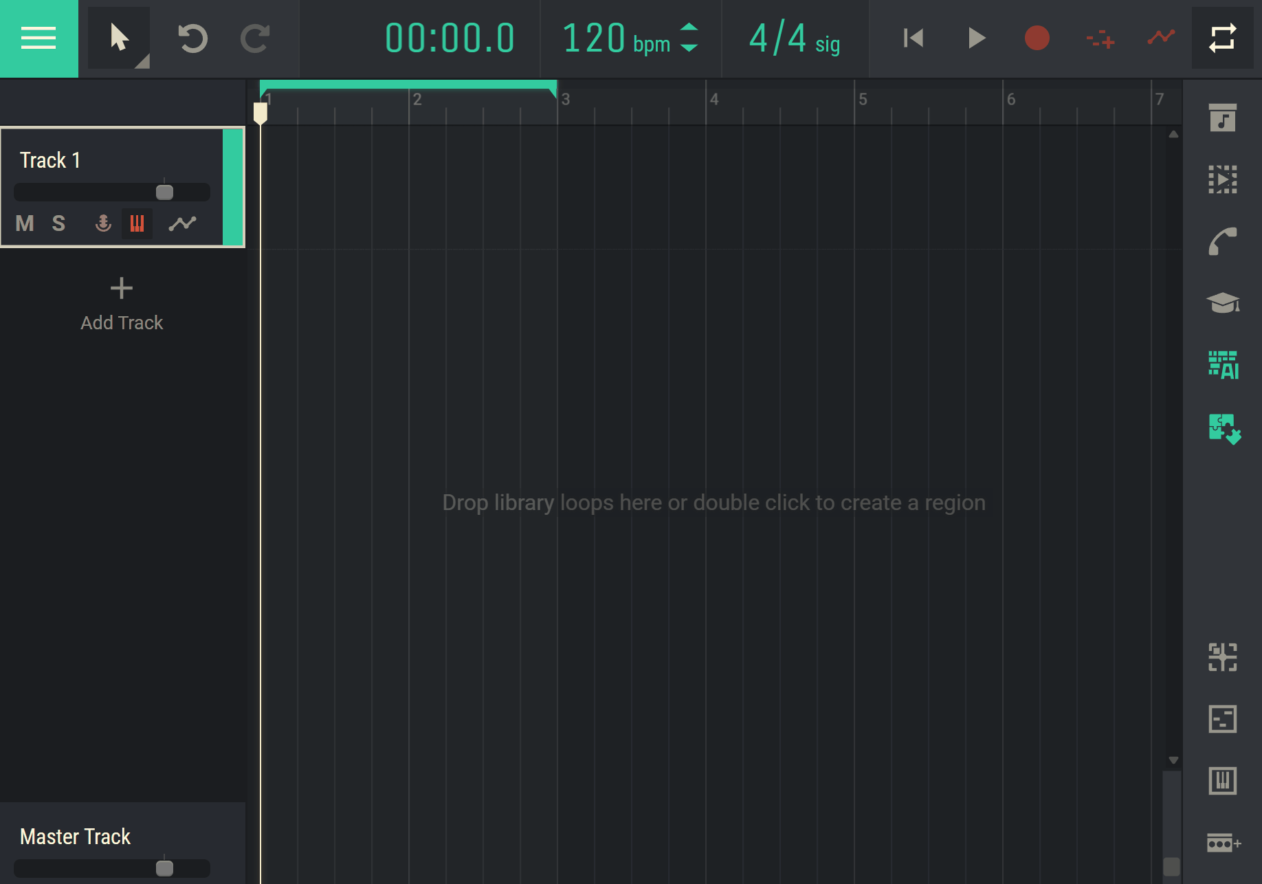The image size is (1262, 884).
Task: Open the hamburger main menu
Action: [x=38, y=38]
